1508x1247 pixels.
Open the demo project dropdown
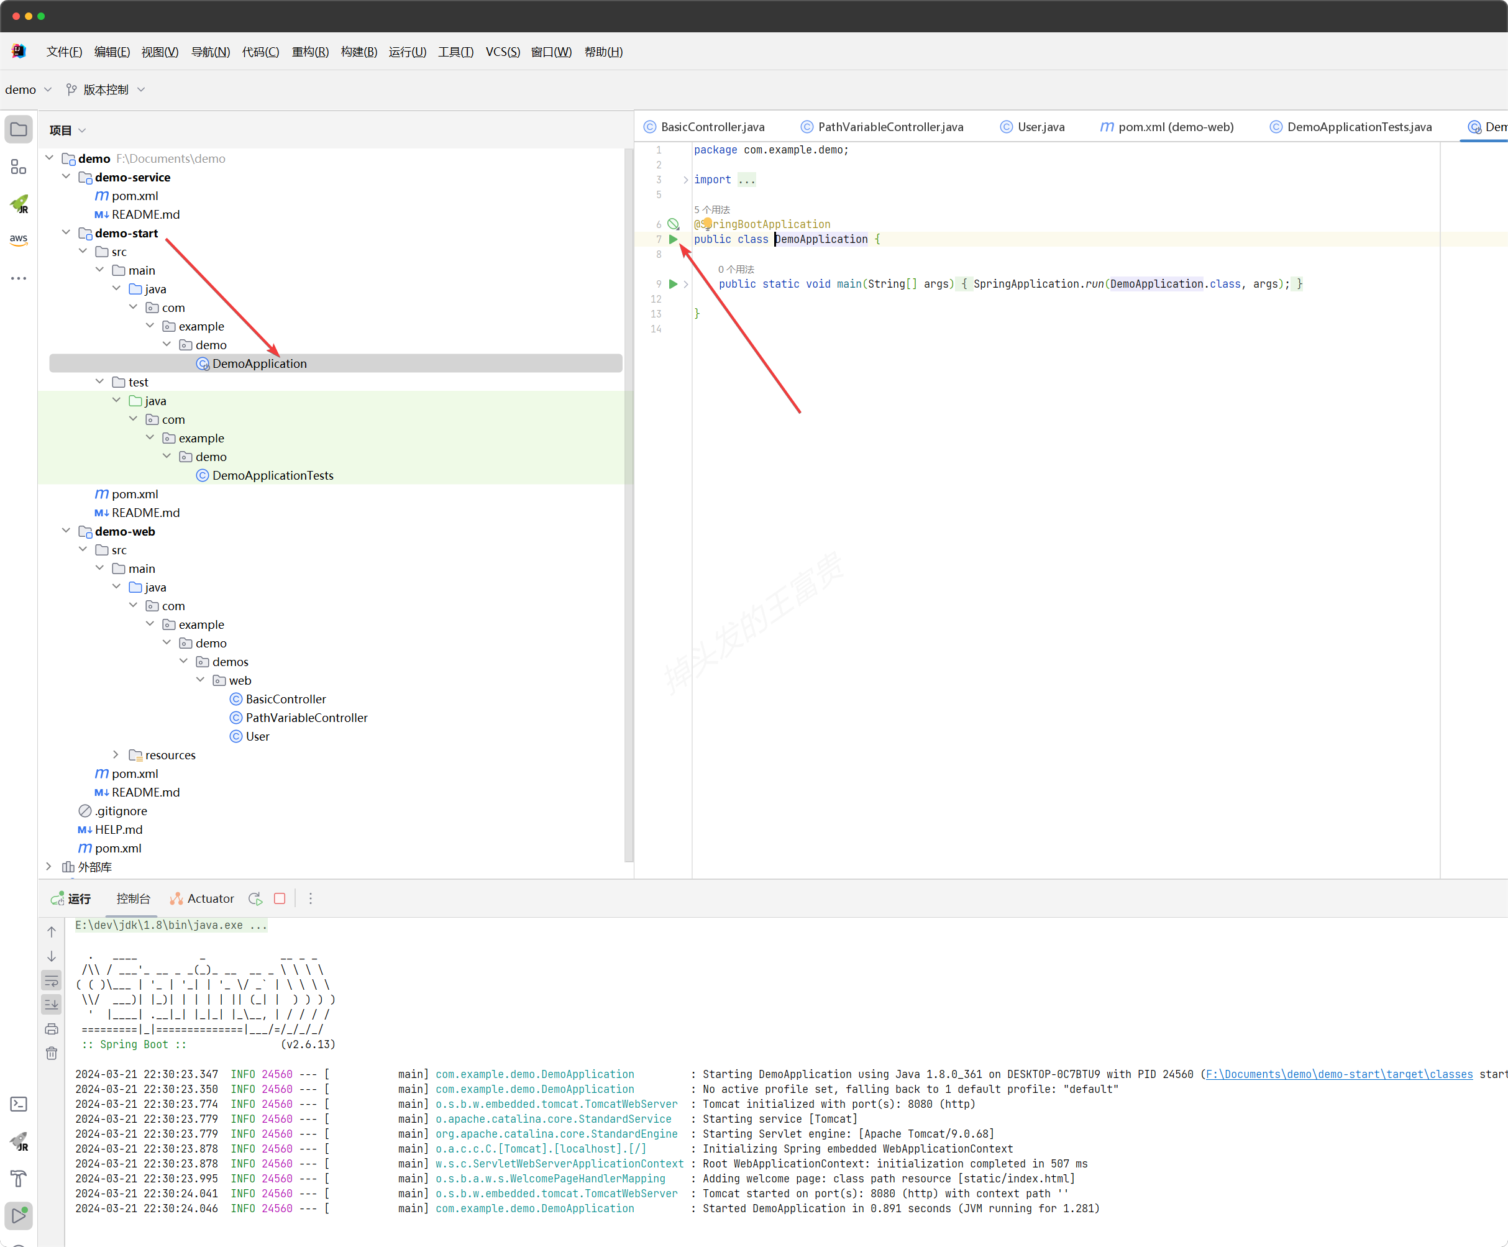29,89
